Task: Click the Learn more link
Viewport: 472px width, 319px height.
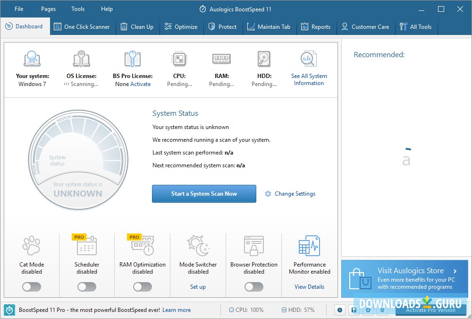Action: pos(177,310)
